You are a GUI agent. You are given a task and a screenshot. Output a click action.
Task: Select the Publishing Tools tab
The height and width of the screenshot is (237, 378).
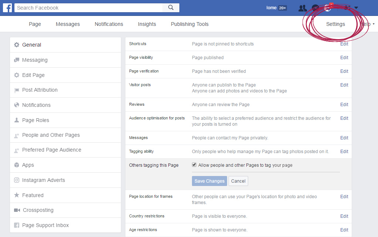pos(190,24)
